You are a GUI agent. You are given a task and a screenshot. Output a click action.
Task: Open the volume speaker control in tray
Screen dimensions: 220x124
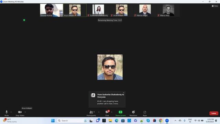coord(199,121)
